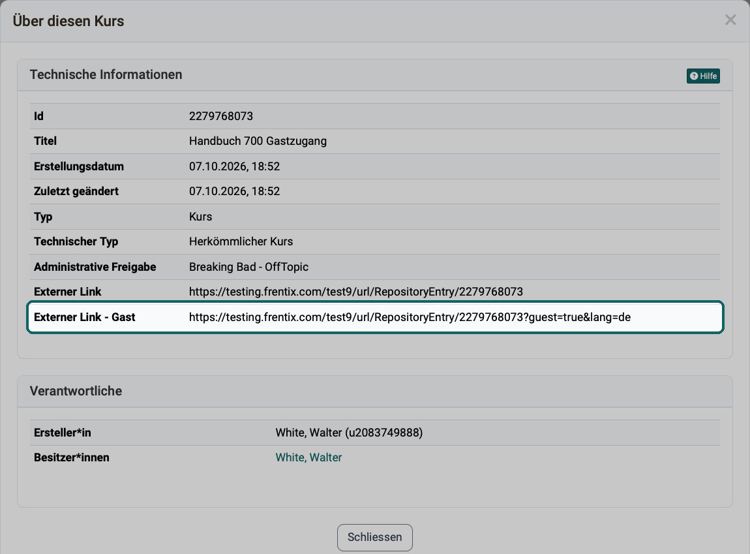Close the Über diesen Kurs dialog
The height and width of the screenshot is (554, 750).
pos(730,20)
